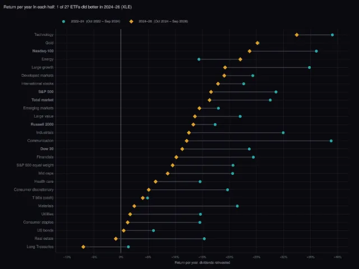Click the teal dot in the Communication row
Image resolution: width=359 pixels, height=269 pixels.
coord(331,141)
